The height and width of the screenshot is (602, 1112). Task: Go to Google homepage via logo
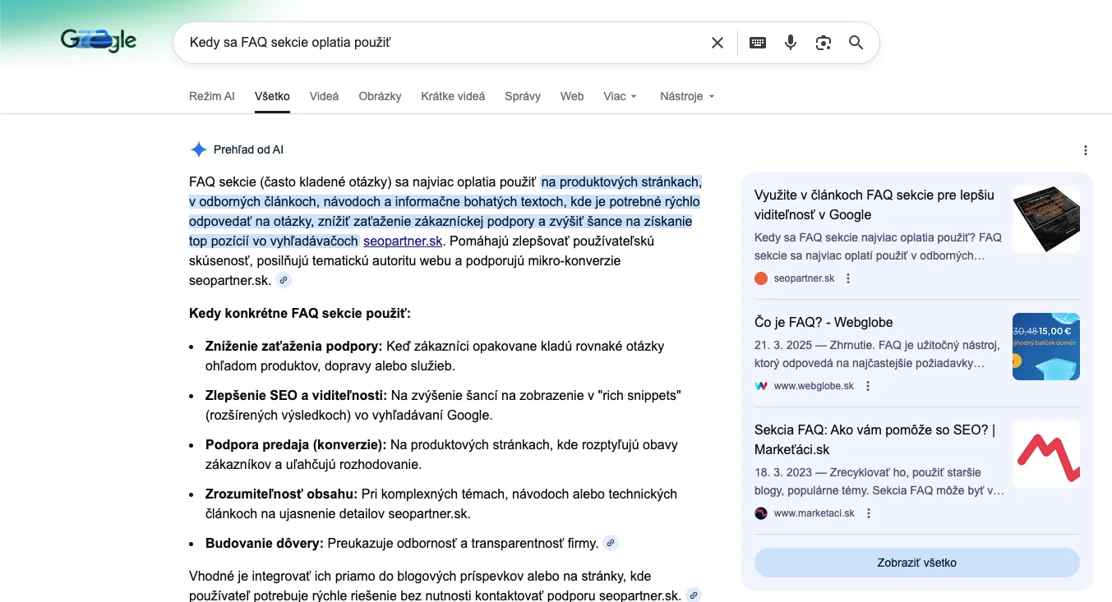click(99, 41)
